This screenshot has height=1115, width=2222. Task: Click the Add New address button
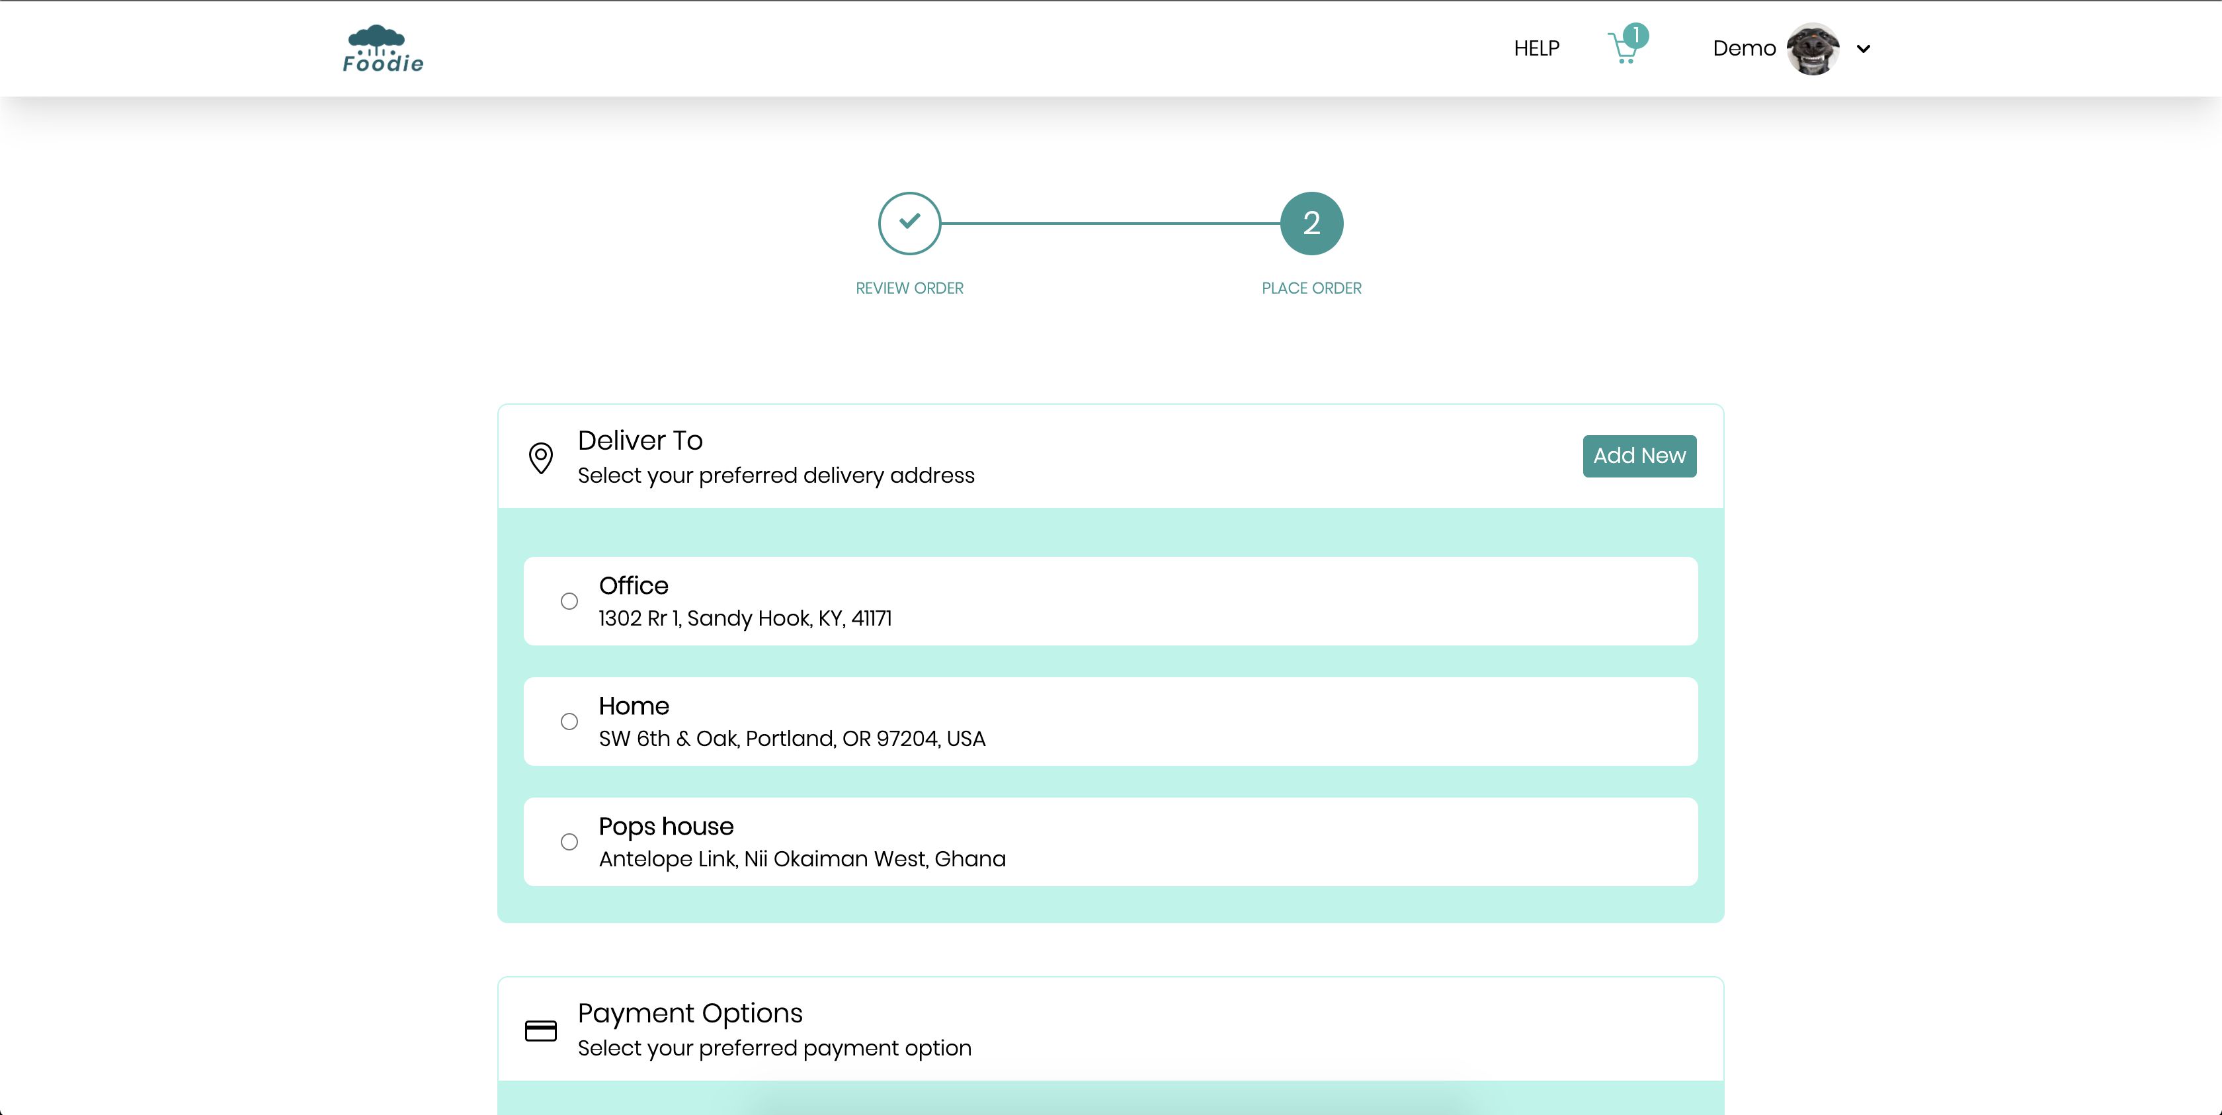click(1639, 455)
